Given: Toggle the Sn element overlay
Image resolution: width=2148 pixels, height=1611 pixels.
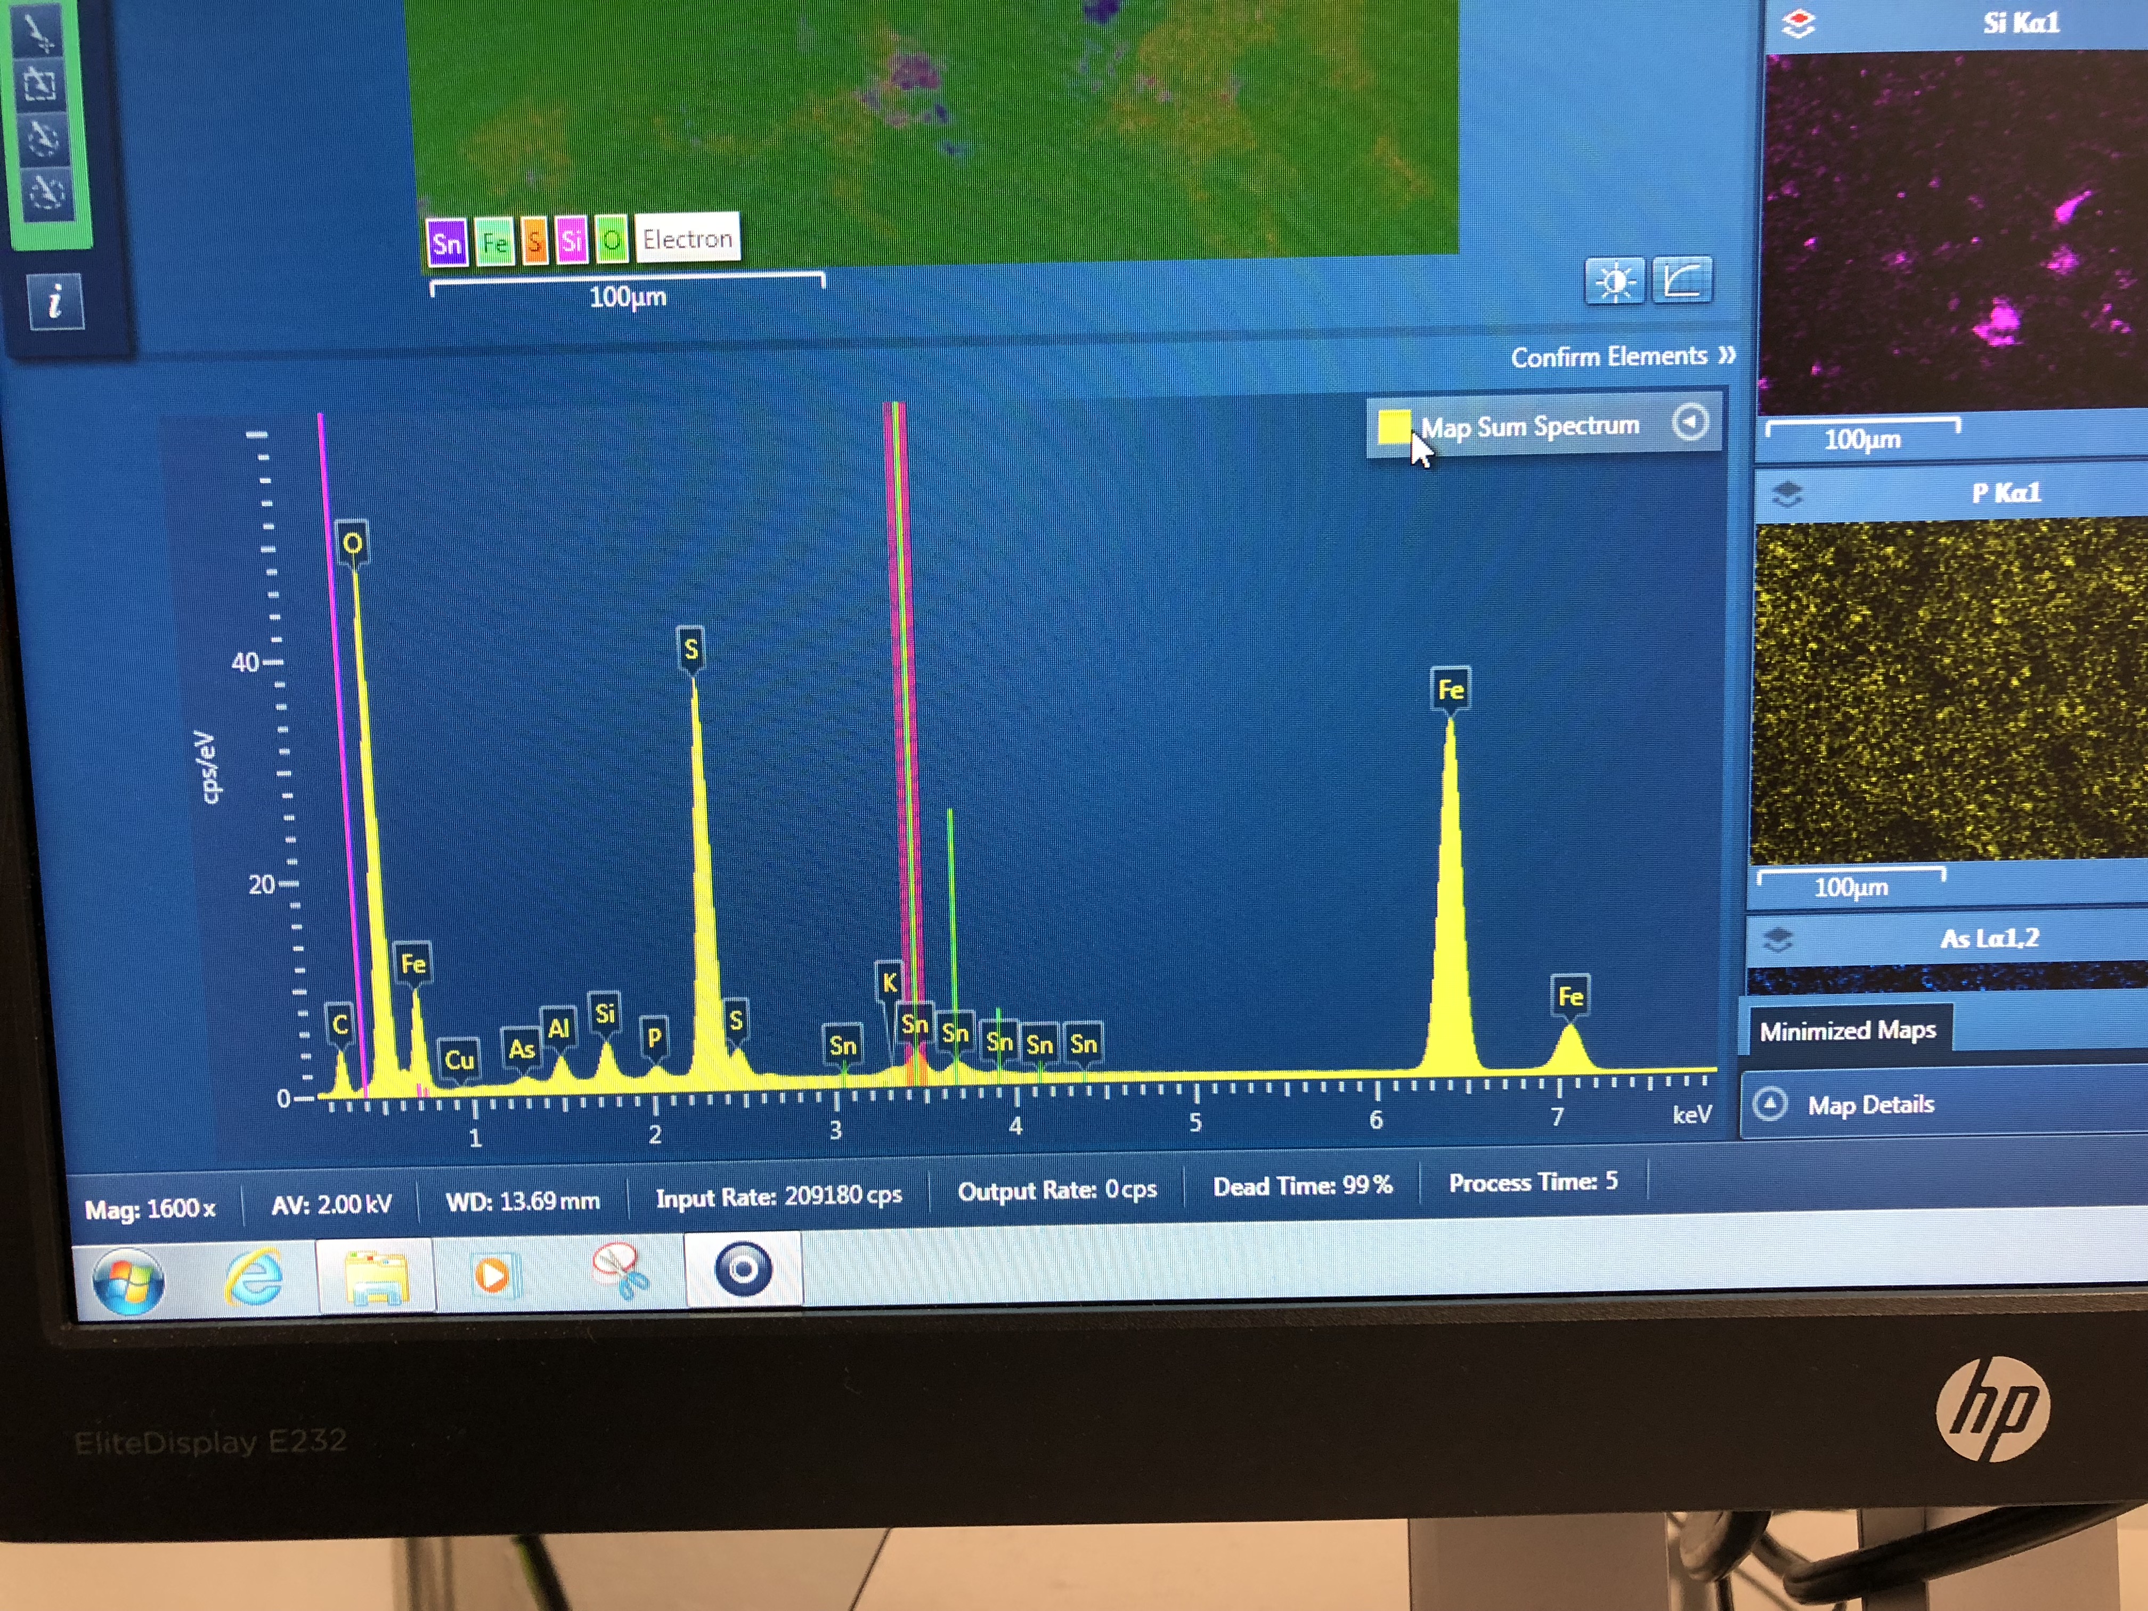Looking at the screenshot, I should (x=446, y=243).
